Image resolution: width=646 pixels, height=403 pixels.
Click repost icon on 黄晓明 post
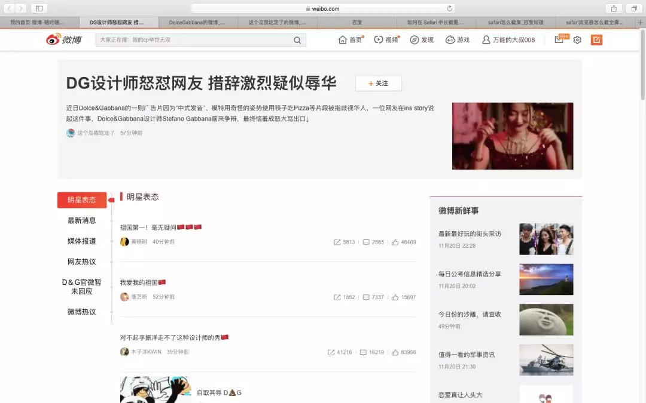[337, 242]
